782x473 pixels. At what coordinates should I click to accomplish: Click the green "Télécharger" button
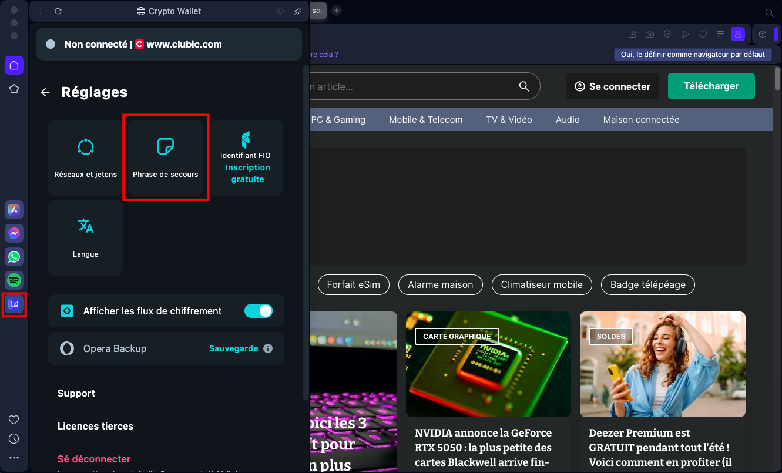click(x=711, y=86)
